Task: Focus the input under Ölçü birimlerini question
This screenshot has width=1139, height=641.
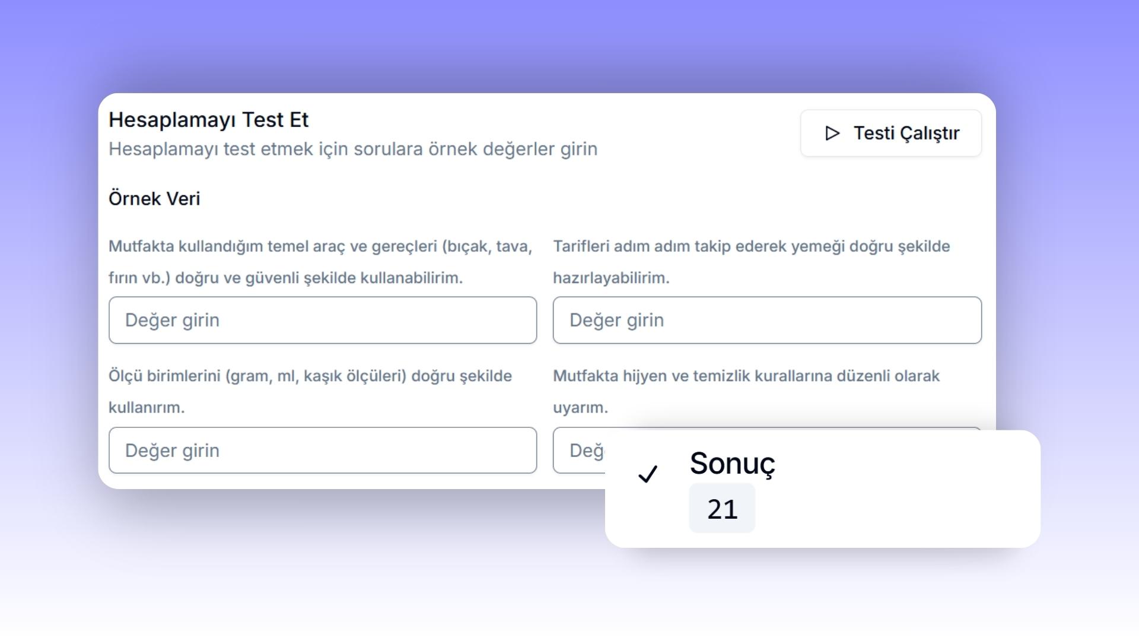Action: point(323,450)
